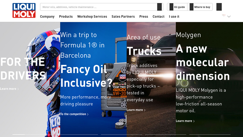Select the fifth carousel progress bar

(210, 135)
